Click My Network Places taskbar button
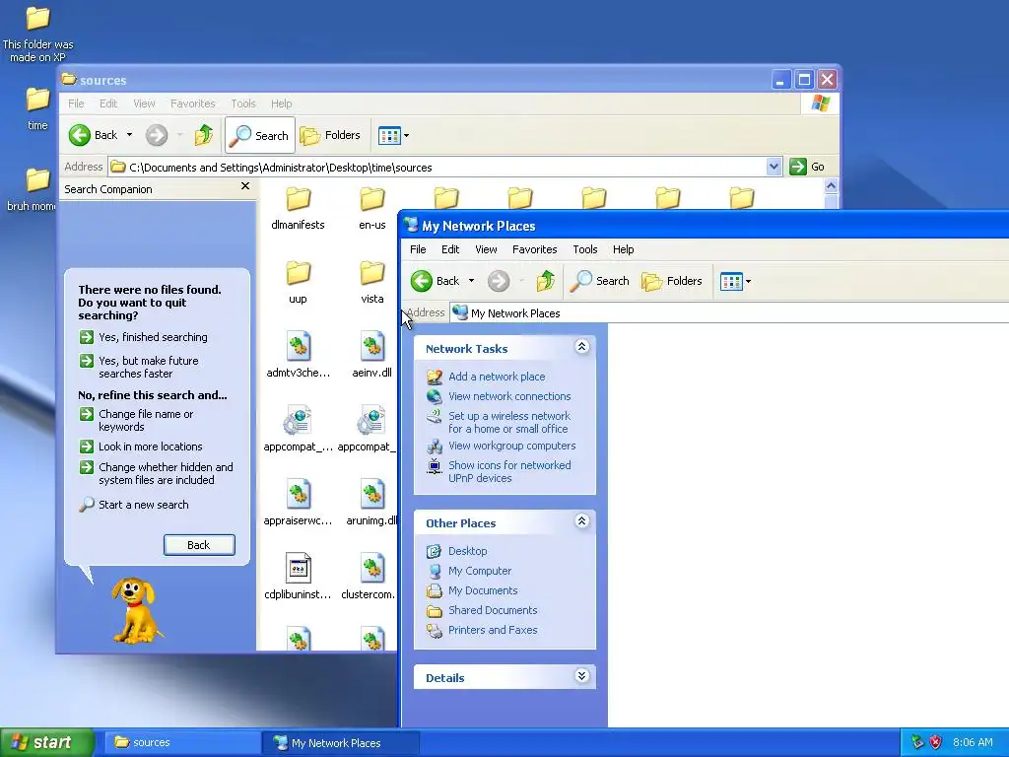Viewport: 1009px width, 757px height. point(340,743)
